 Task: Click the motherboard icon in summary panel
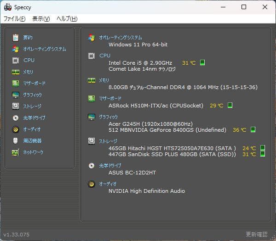[92, 99]
